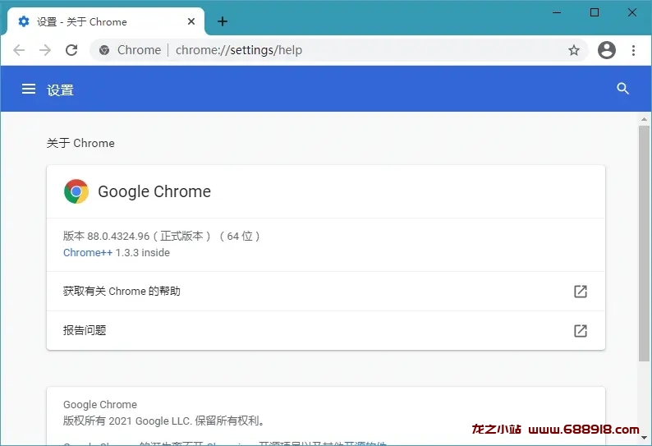
Task: Click the Google Chrome logo icon
Action: point(76,191)
